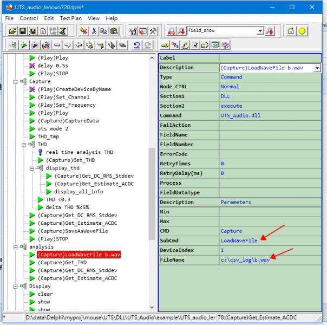Click the scissors cut icon

(x=94, y=31)
